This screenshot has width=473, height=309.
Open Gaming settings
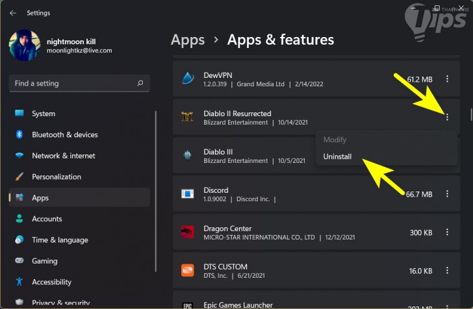point(79,261)
